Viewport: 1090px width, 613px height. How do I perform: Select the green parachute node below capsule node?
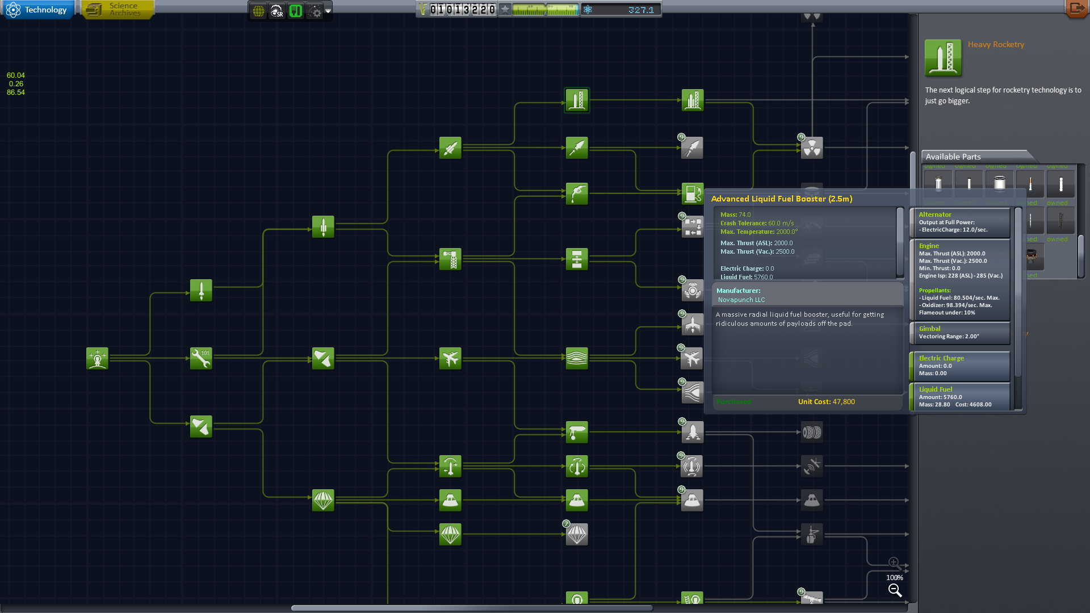coord(450,535)
